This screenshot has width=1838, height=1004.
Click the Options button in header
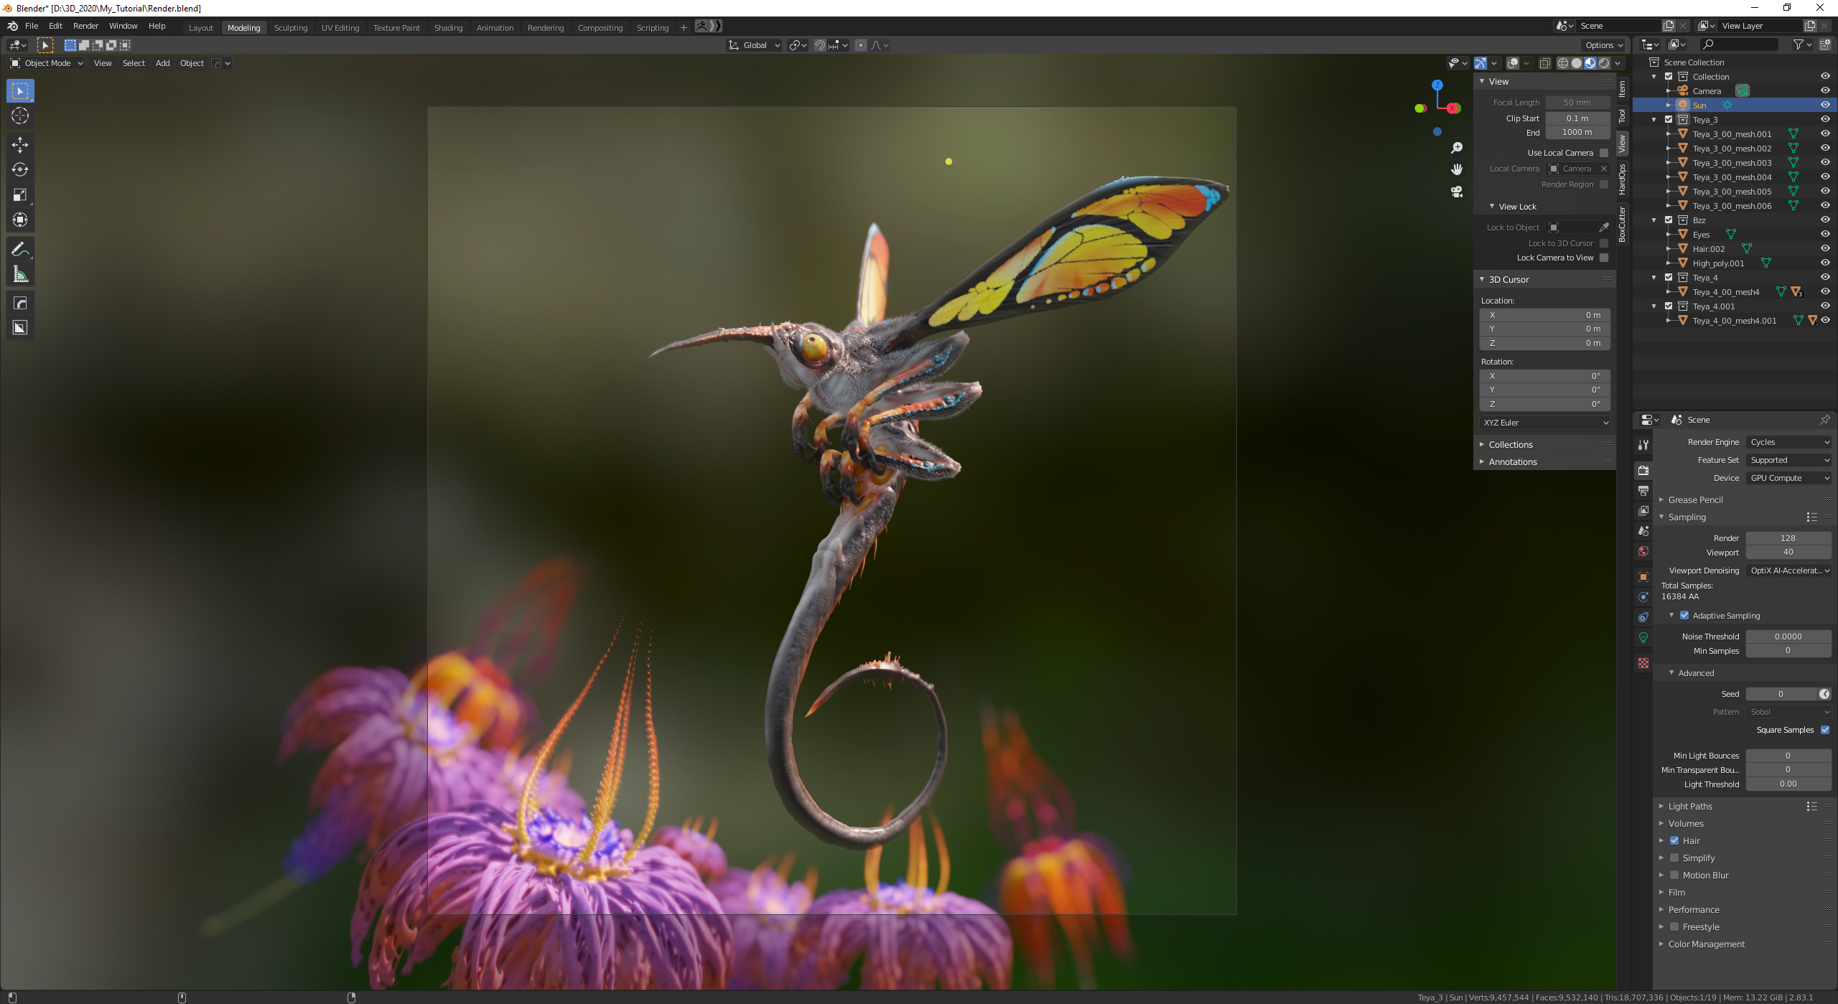[x=1604, y=45]
